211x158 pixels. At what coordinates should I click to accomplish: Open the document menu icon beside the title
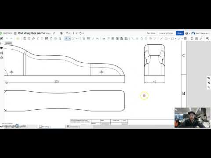click(15, 33)
